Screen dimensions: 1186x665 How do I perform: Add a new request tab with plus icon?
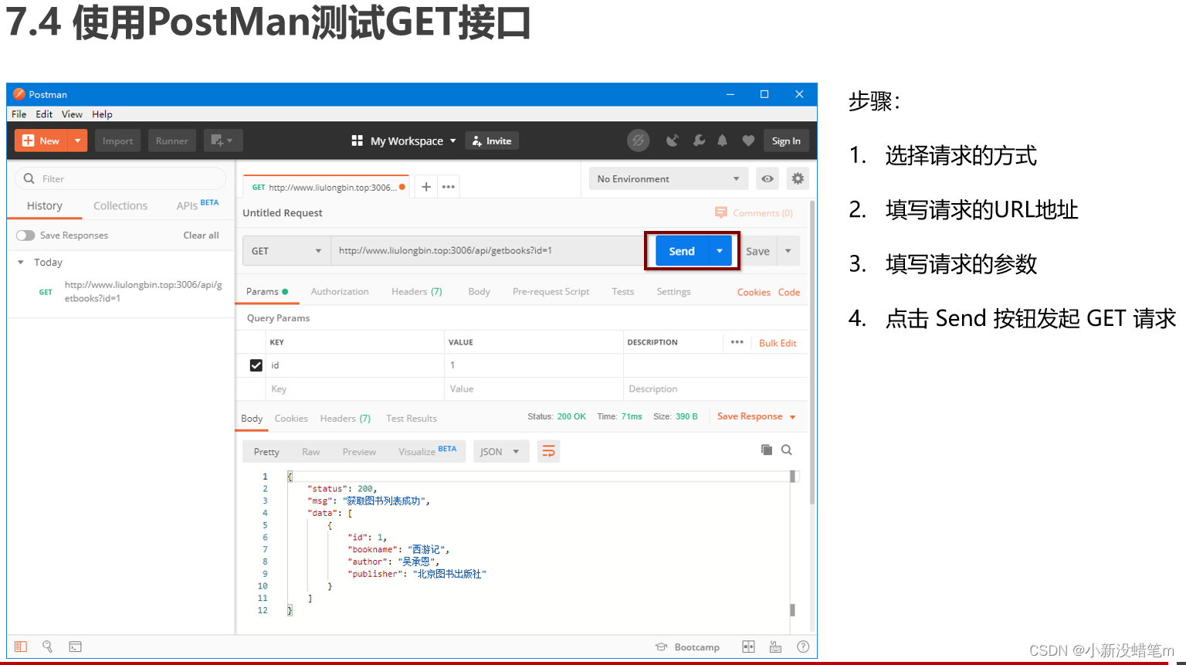point(426,187)
